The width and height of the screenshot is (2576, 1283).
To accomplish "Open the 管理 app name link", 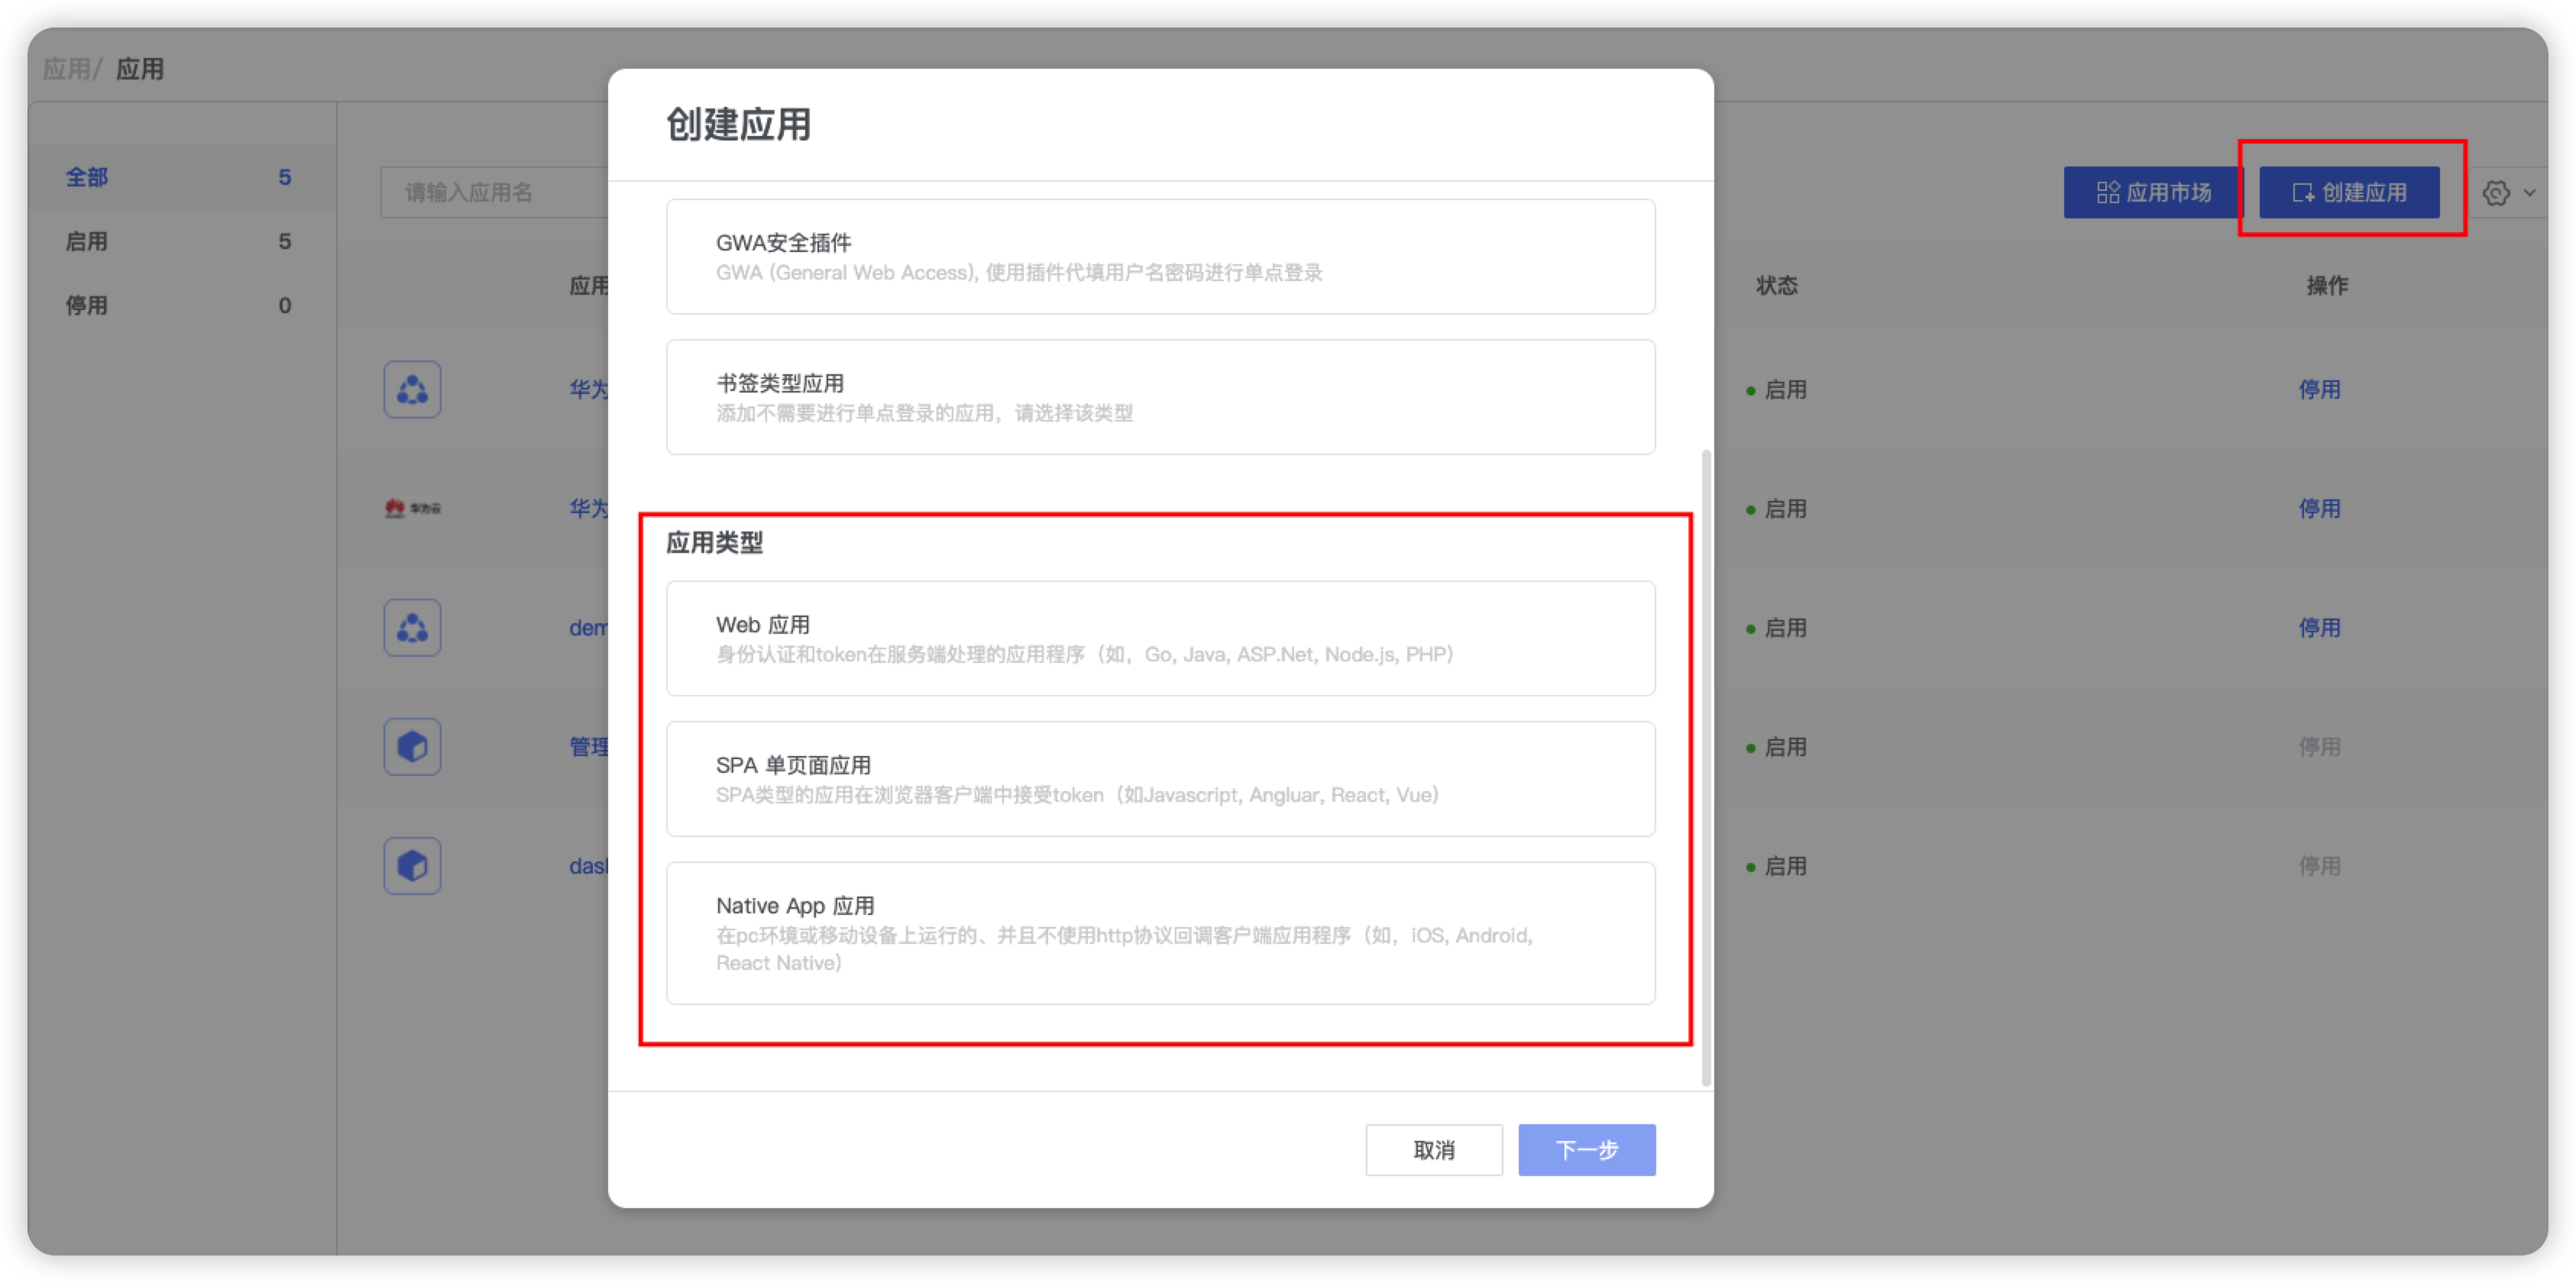I will click(588, 746).
